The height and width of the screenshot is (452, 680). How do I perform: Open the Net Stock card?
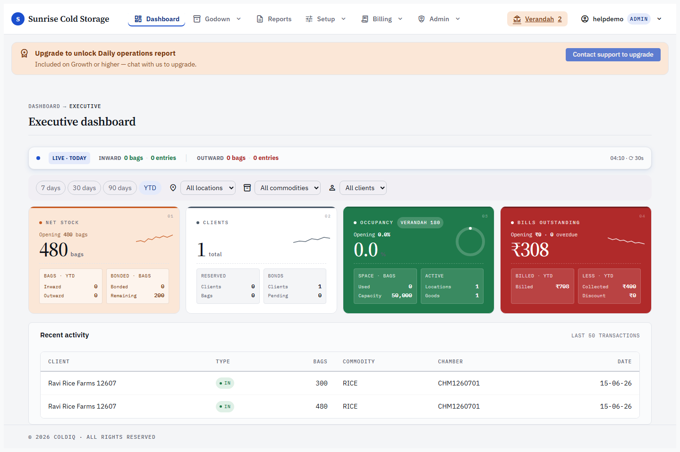[x=104, y=260]
